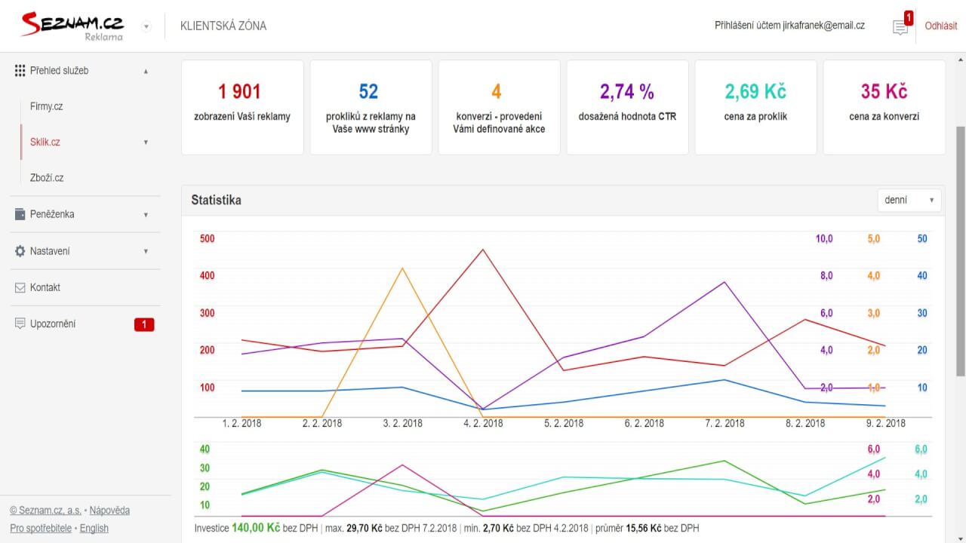Open the denní period dropdown
The width and height of the screenshot is (966, 543).
click(909, 200)
